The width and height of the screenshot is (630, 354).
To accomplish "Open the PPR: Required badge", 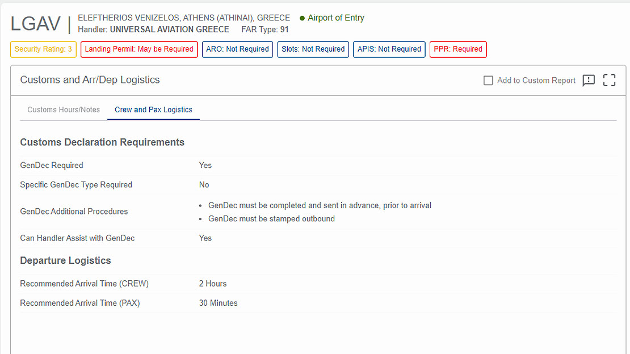I will point(458,49).
